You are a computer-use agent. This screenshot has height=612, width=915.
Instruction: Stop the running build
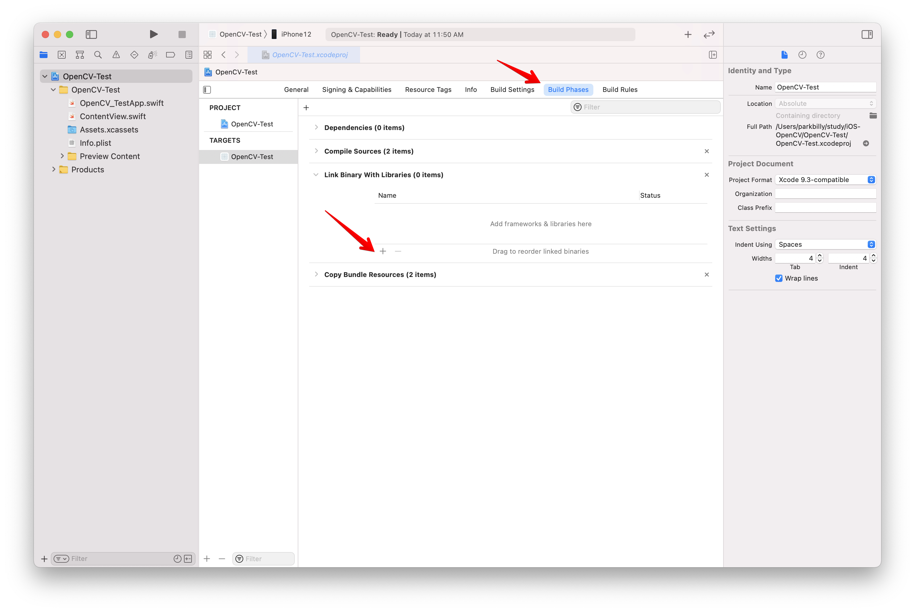pos(182,34)
